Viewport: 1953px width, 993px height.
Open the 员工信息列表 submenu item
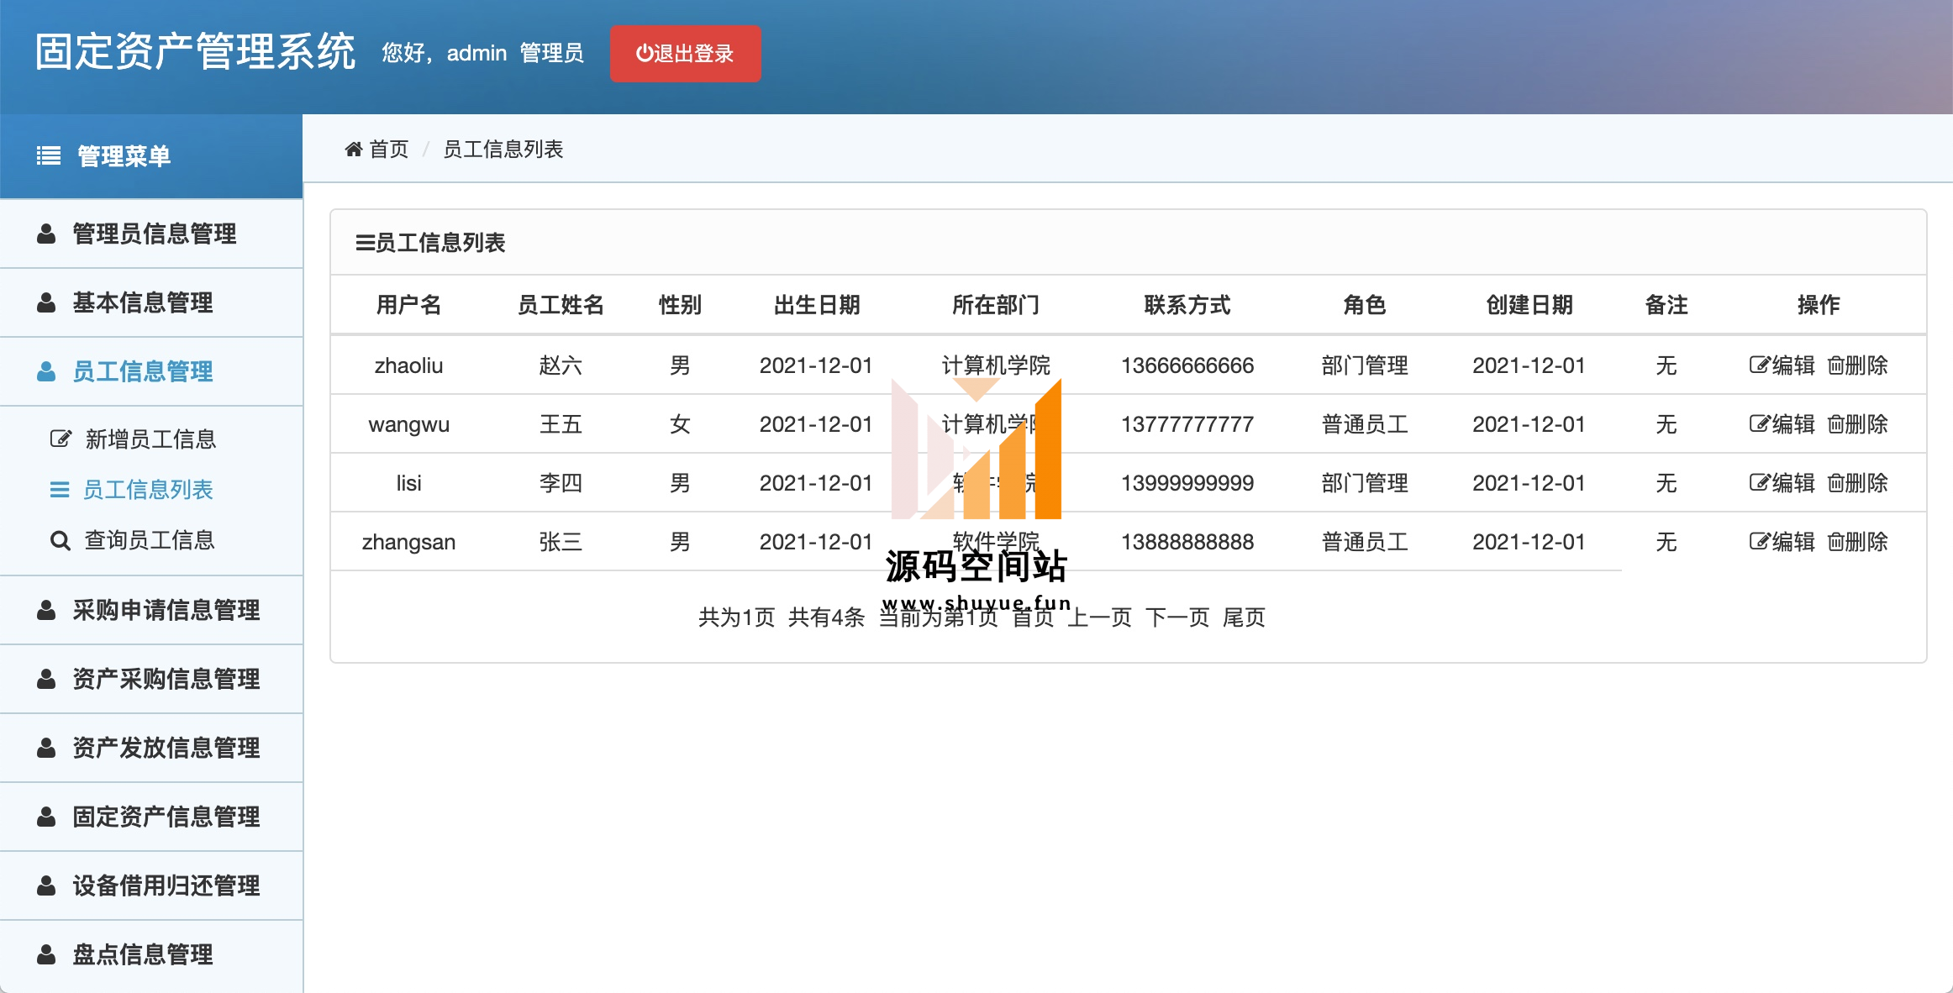click(x=148, y=490)
